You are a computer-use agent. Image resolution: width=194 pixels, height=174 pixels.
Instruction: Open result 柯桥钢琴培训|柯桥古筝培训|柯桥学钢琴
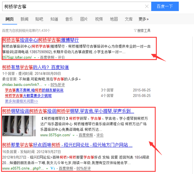(x=68, y=111)
